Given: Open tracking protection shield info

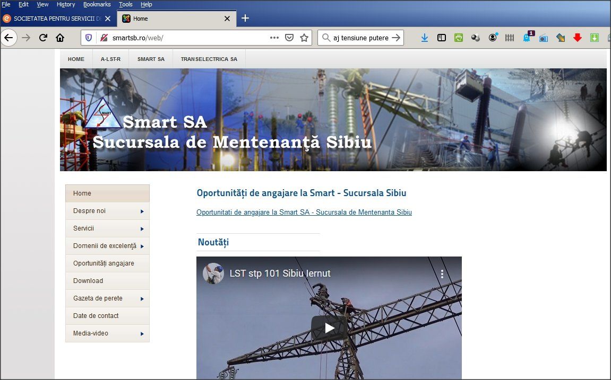Looking at the screenshot, I should (89, 38).
